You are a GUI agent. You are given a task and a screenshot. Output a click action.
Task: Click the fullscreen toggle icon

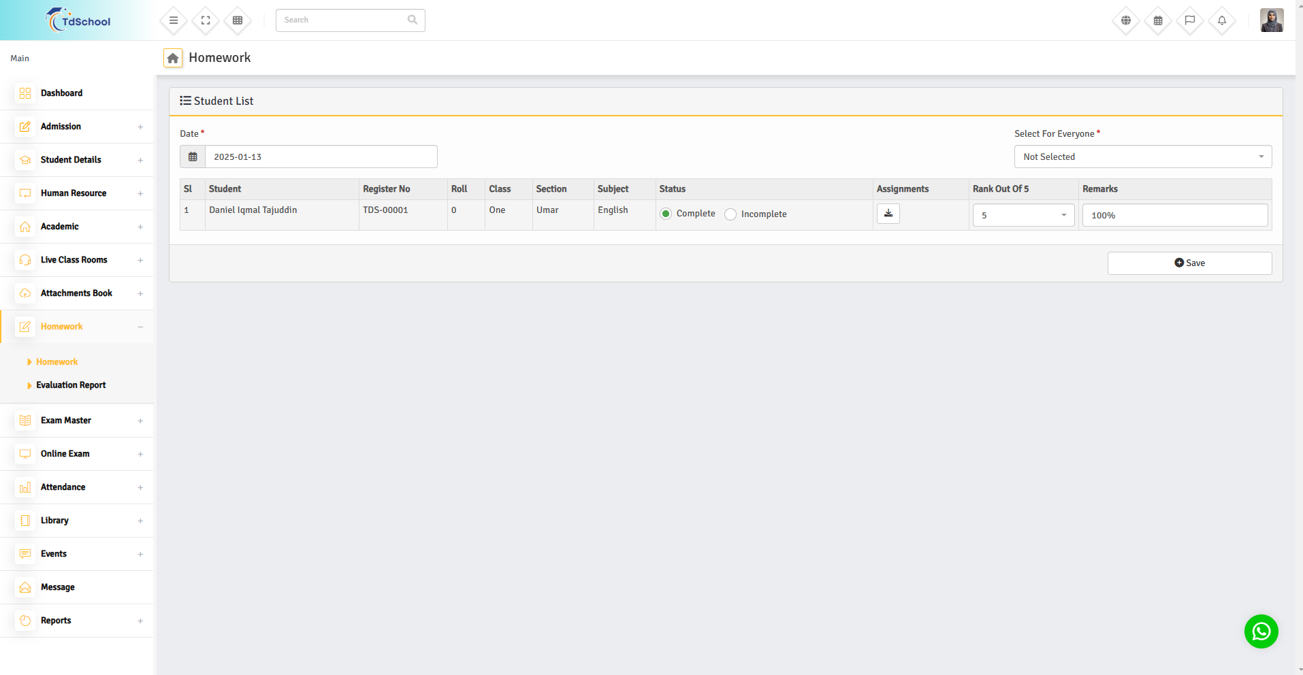[x=206, y=20]
